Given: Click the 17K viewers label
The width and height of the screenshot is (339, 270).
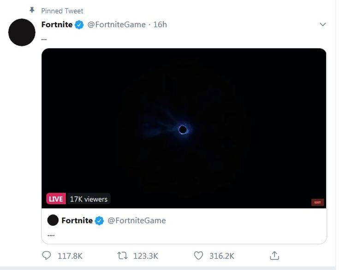Looking at the screenshot, I should (89, 199).
